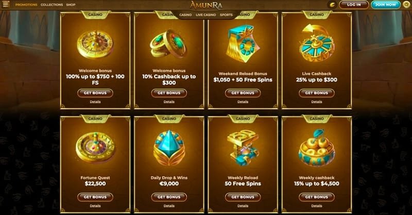Open the hamburger menu icon
The width and height of the screenshot is (412, 215).
pyautogui.click(x=6, y=4)
